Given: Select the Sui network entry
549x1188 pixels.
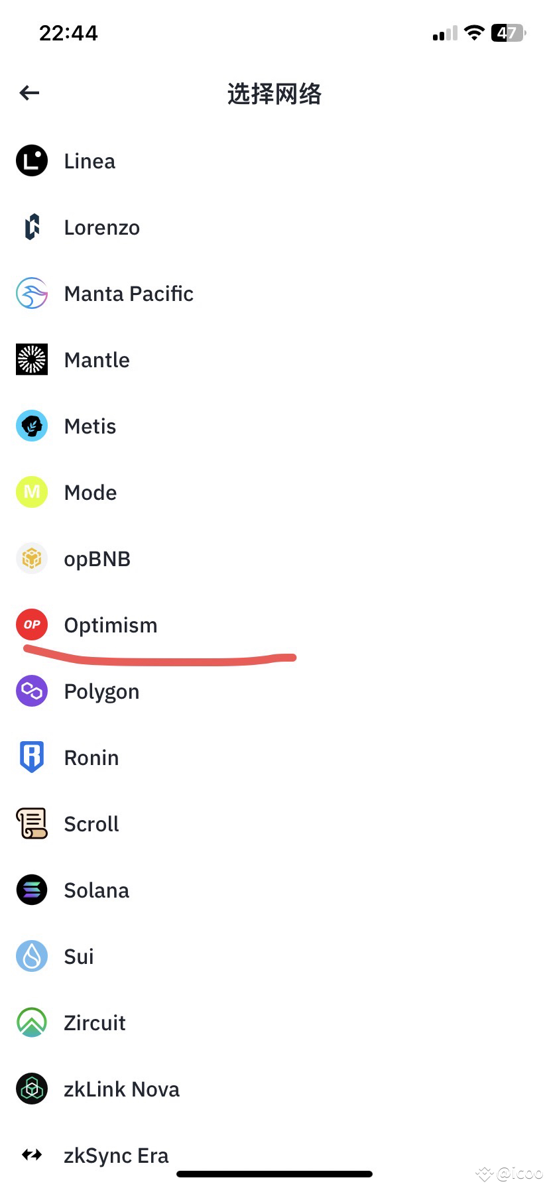Looking at the screenshot, I should (x=79, y=957).
